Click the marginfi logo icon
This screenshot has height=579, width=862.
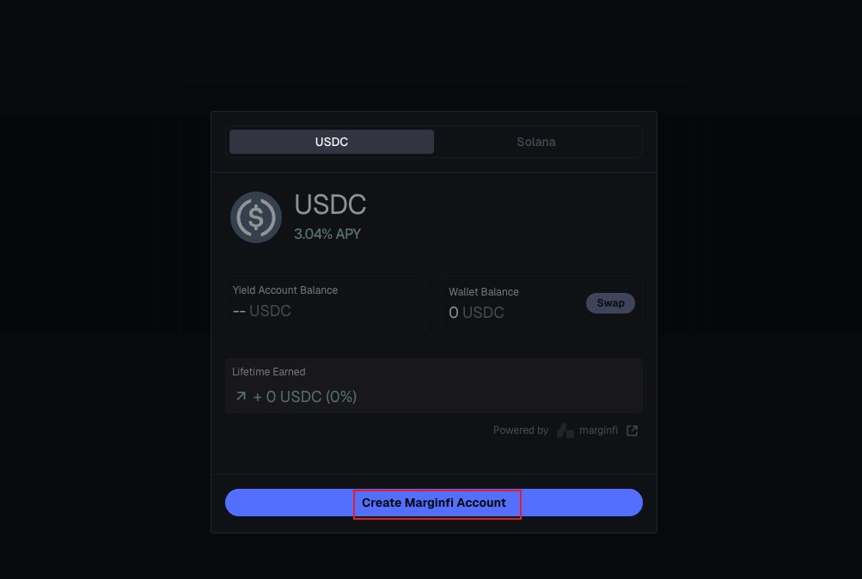565,430
